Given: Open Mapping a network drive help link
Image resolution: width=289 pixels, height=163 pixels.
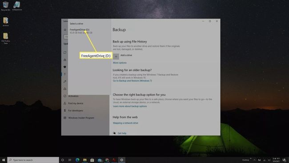Looking at the screenshot, I should 125,123.
